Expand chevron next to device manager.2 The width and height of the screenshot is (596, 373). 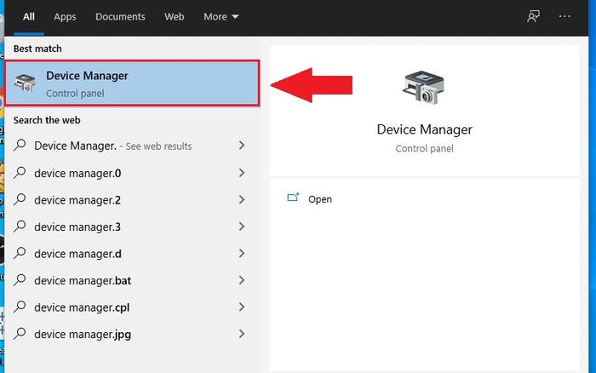241,199
